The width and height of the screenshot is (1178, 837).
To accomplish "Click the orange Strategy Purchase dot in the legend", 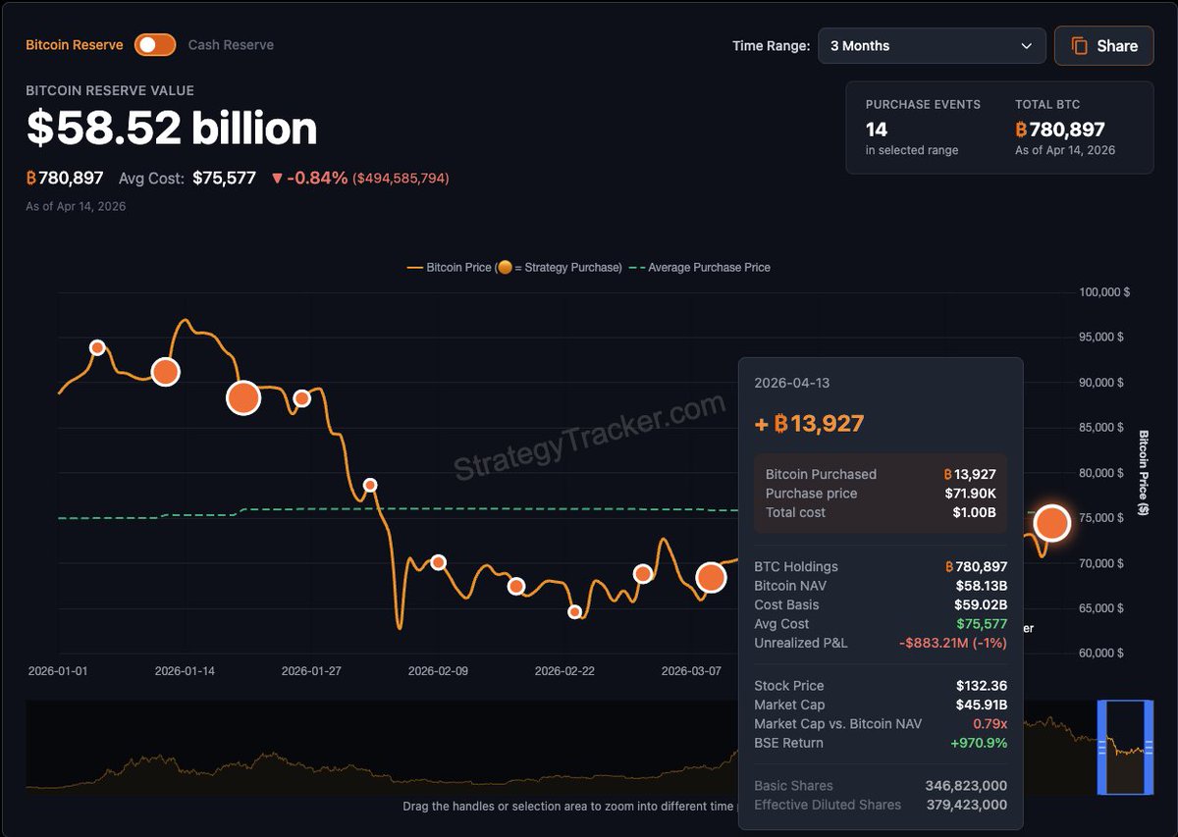I will pos(505,267).
